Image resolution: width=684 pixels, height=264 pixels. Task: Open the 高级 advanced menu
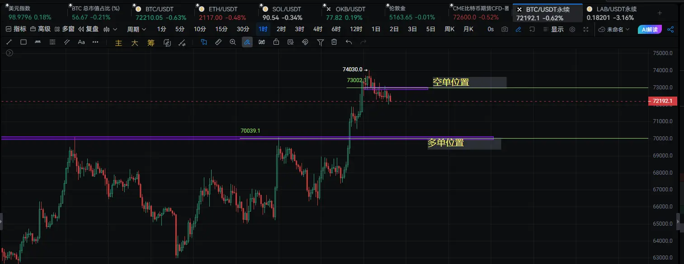(40, 29)
